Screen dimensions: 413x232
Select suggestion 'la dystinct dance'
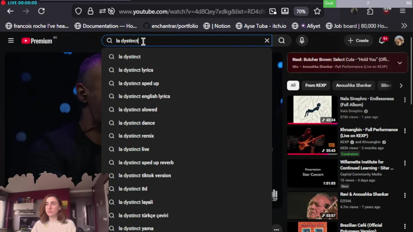pyautogui.click(x=187, y=123)
